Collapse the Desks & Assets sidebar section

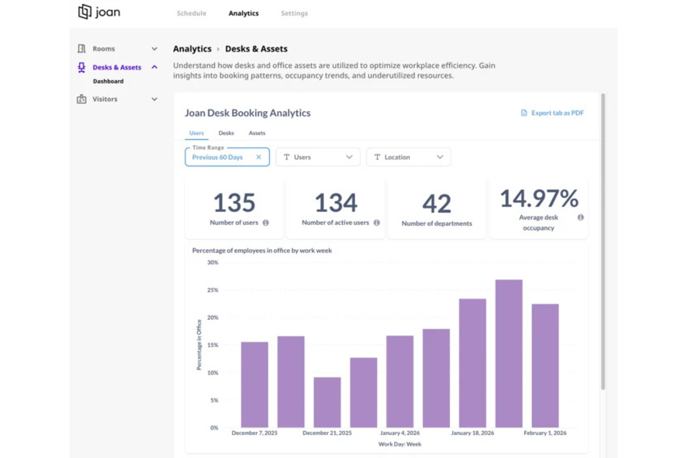tap(155, 67)
